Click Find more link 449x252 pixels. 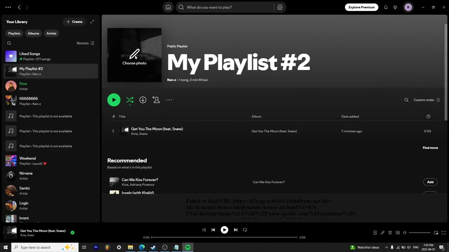point(430,148)
